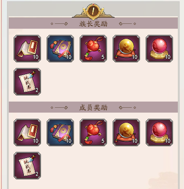The image size is (184, 189).
Task: Click the right ornament beside 成员奖励 title
Action: [128, 108]
